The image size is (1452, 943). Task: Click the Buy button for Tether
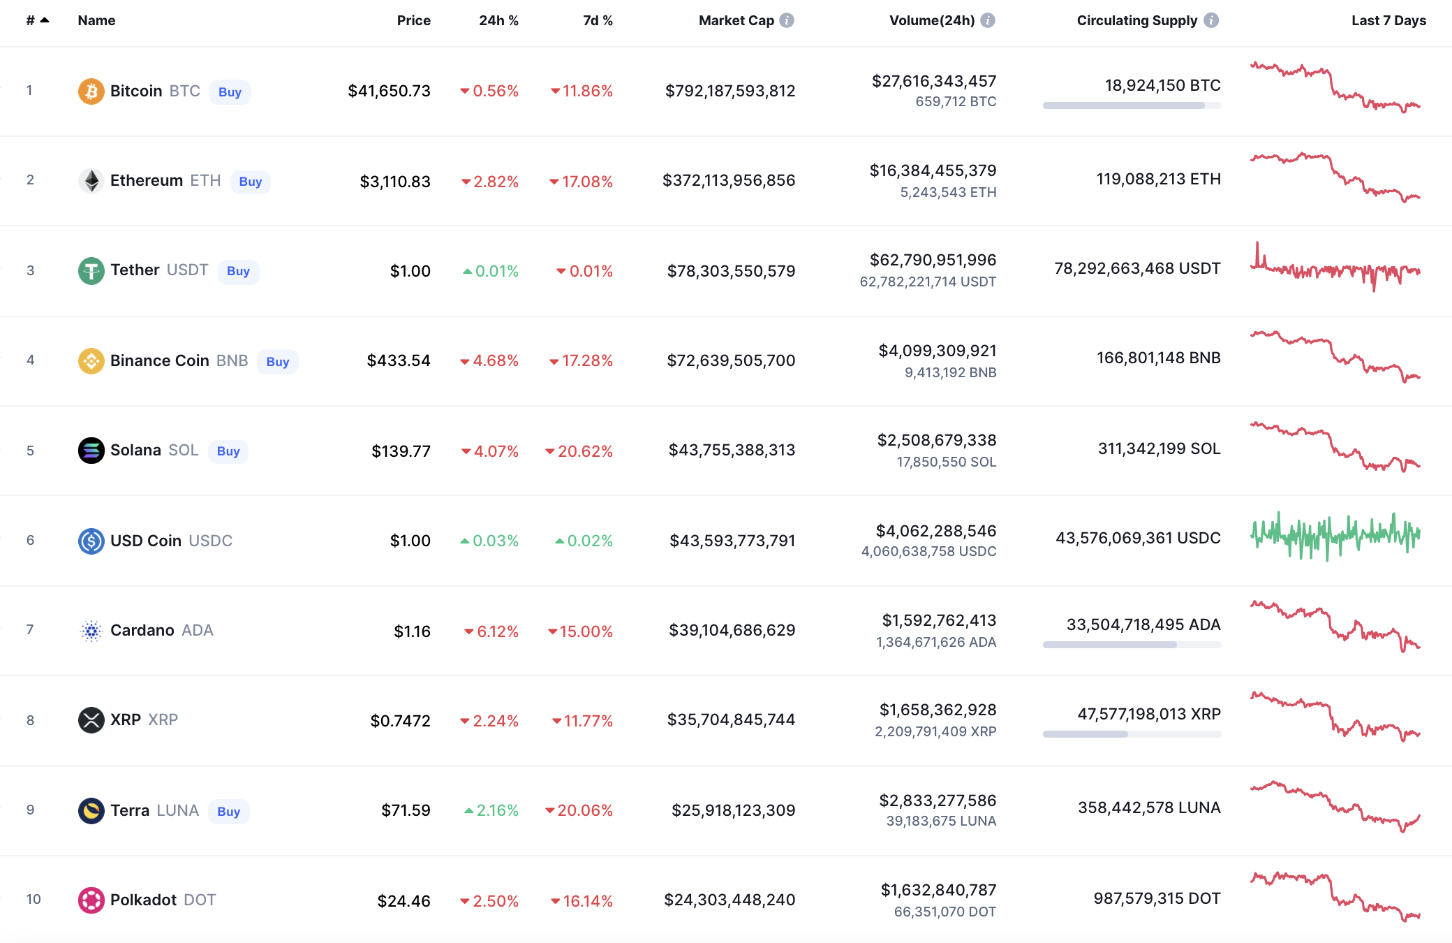(x=238, y=271)
